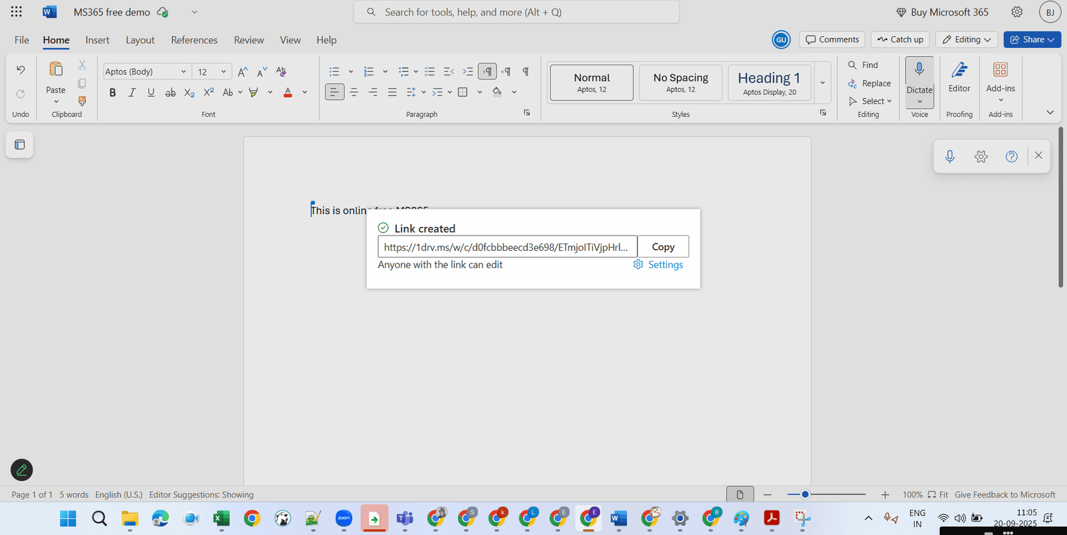The height and width of the screenshot is (535, 1067).
Task: Toggle Italic formatting
Action: tap(131, 93)
